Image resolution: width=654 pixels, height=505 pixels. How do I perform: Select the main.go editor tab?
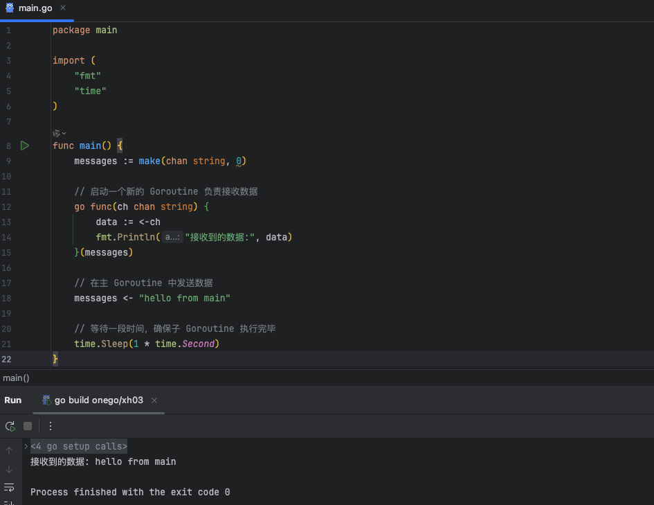[35, 8]
